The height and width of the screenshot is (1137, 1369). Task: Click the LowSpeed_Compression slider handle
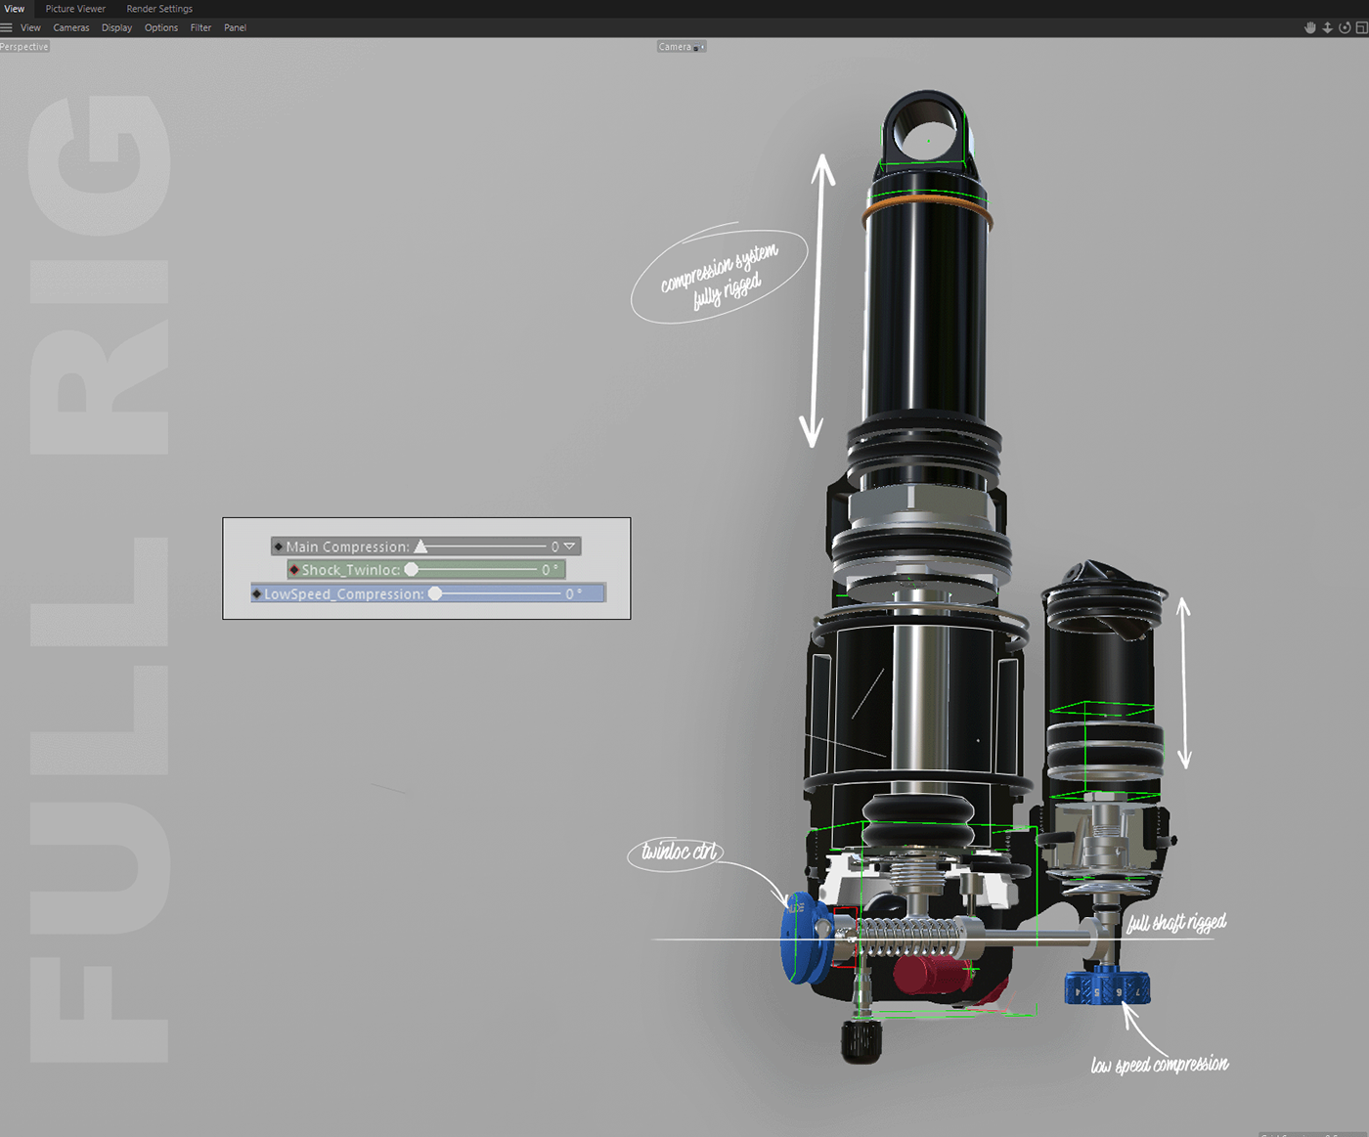(x=435, y=593)
